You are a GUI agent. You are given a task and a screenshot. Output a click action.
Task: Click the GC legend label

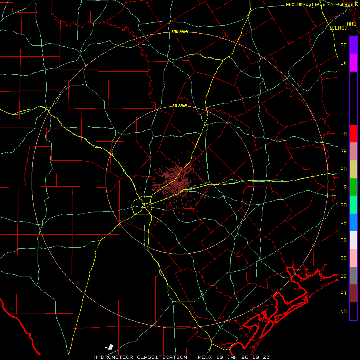pos(343,276)
